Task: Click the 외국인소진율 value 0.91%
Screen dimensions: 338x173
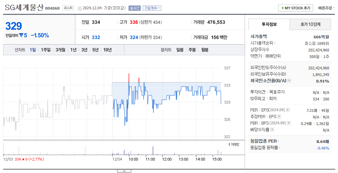Action: 322,81
